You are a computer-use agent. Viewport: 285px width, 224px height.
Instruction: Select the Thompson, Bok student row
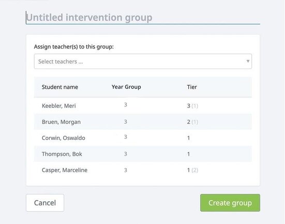[143, 154]
